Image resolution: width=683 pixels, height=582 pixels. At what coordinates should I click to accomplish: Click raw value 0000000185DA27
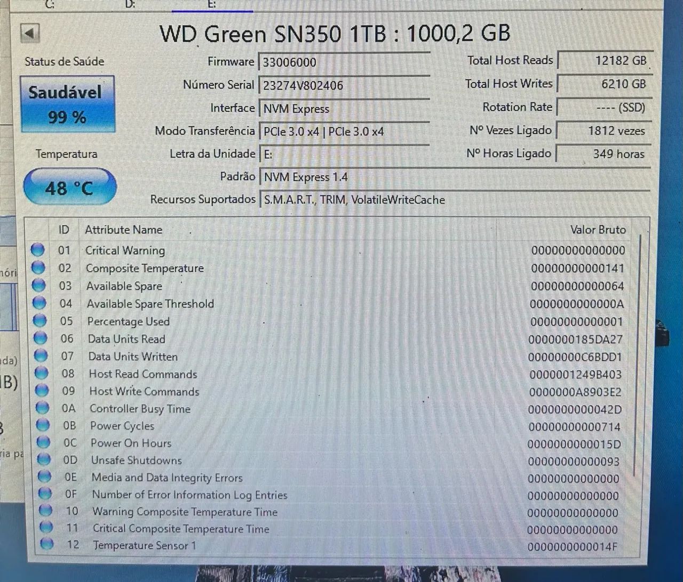click(x=575, y=339)
